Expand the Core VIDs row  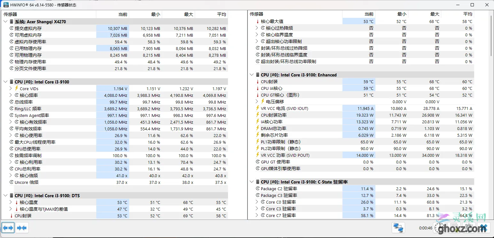11,89
